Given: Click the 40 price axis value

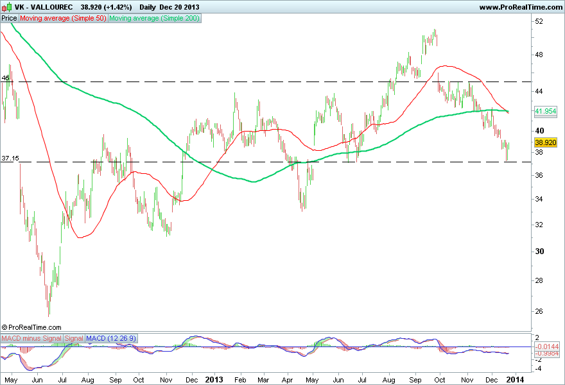Looking at the screenshot, I should tap(539, 131).
